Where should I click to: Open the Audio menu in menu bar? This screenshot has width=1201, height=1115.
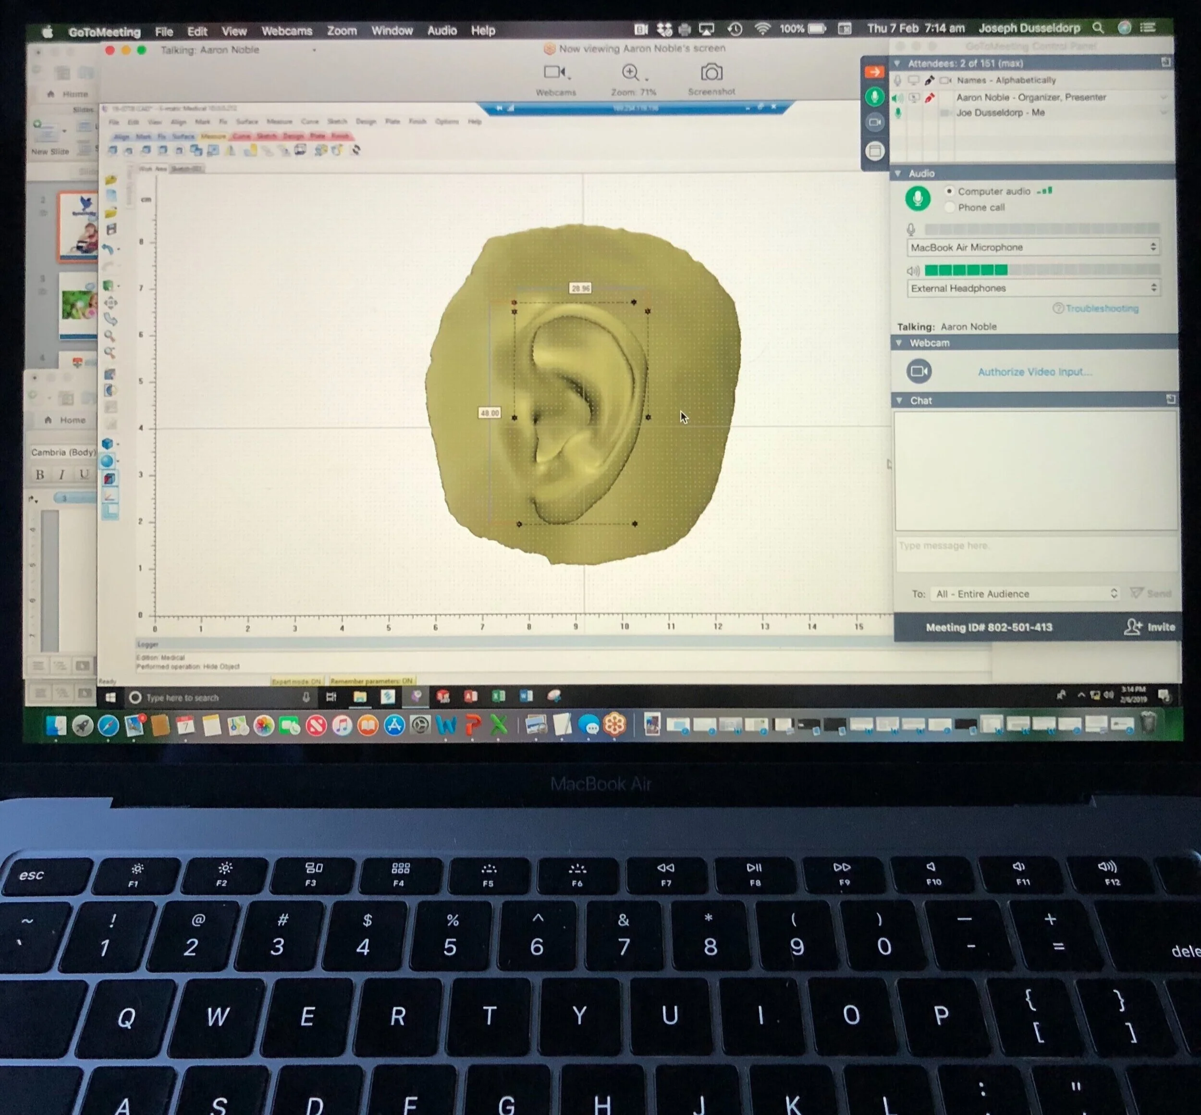[441, 30]
